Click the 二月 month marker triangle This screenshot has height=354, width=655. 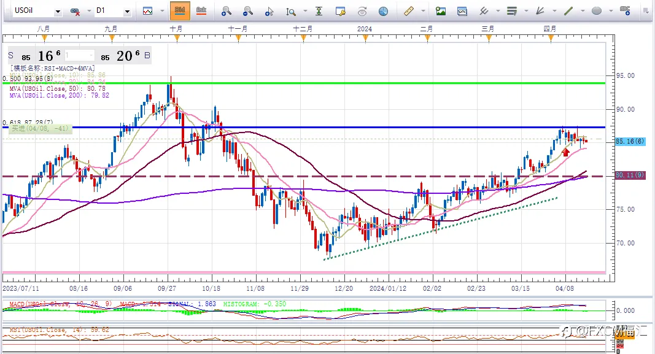pos(427,38)
